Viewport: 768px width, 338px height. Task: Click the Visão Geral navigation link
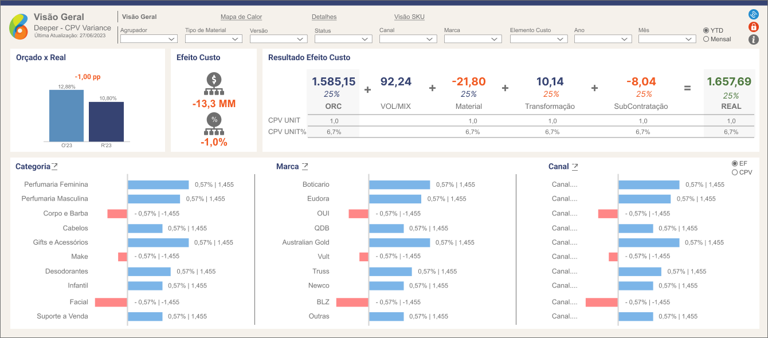pos(139,17)
